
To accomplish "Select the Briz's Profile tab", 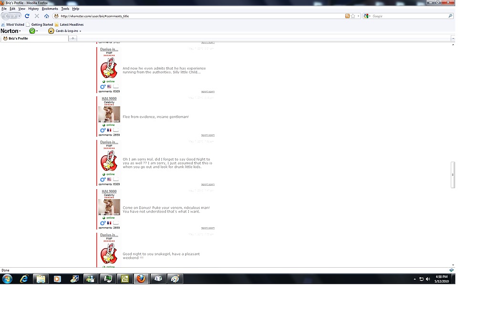I will [18, 38].
